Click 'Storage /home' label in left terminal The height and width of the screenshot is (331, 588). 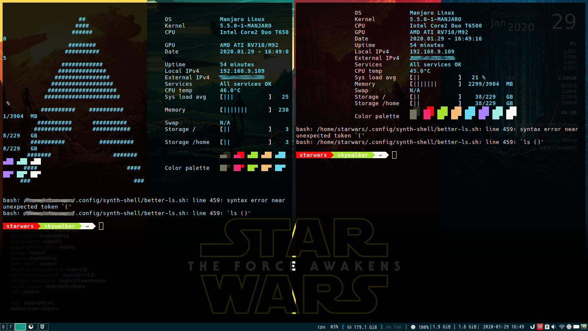[x=187, y=142]
